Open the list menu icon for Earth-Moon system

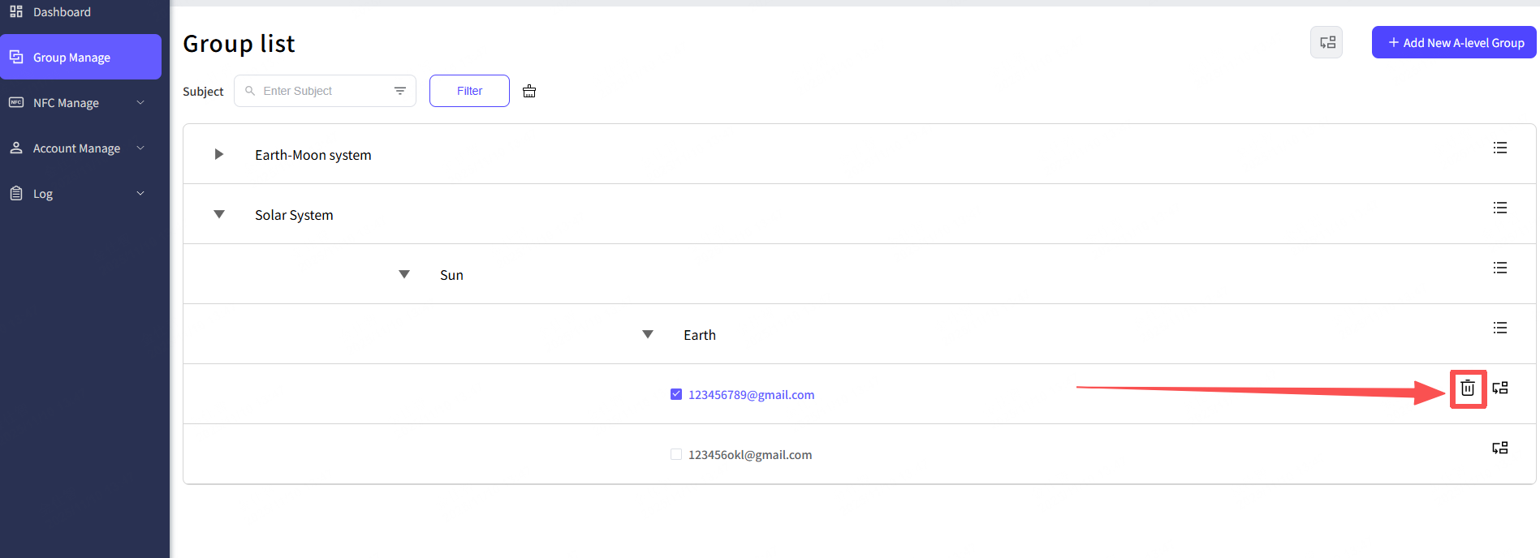tap(1499, 148)
